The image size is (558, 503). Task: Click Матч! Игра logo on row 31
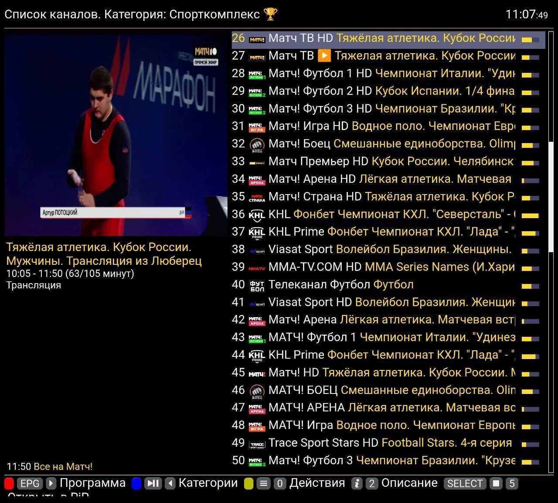pos(257,127)
